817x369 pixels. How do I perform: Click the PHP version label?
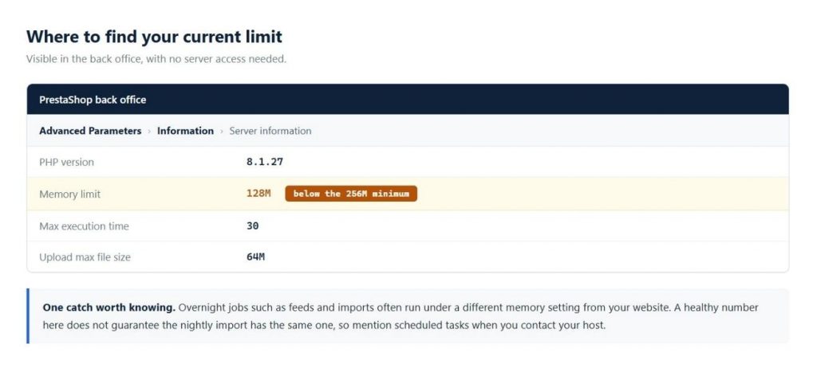(67, 162)
